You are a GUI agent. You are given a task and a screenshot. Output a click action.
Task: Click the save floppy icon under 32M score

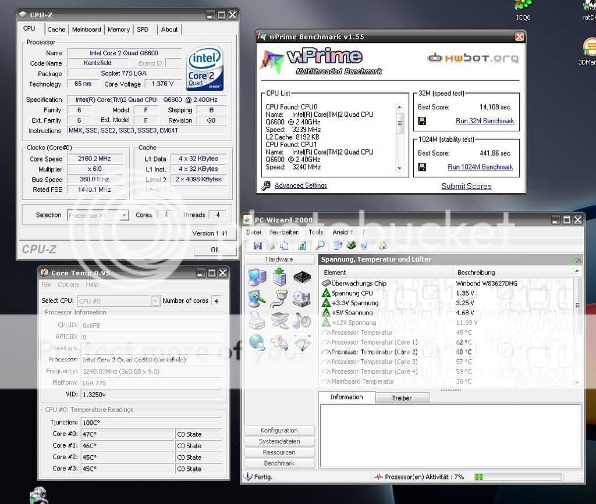coord(422,121)
